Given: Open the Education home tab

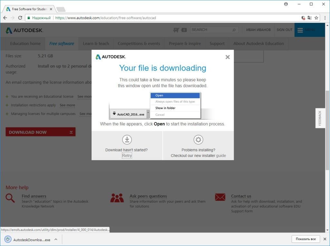Looking at the screenshot, I should click(25, 44).
